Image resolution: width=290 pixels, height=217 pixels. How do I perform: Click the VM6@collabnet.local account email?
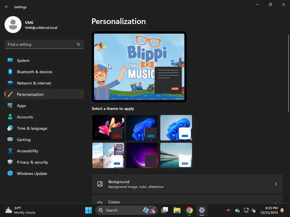point(41,28)
